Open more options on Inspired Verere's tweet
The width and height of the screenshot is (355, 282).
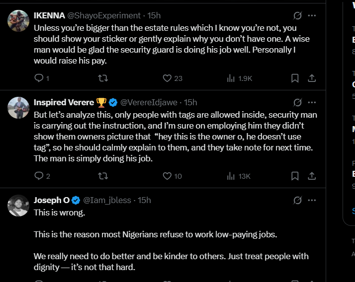click(312, 102)
